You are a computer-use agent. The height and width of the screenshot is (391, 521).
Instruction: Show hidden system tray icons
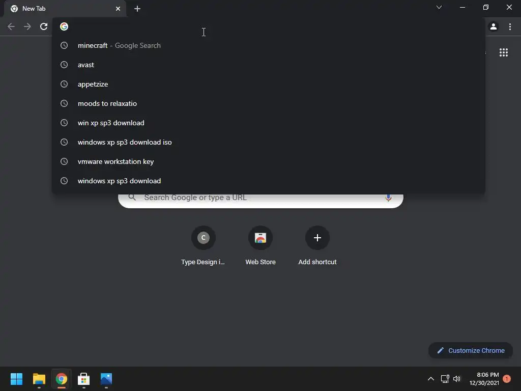pyautogui.click(x=430, y=379)
